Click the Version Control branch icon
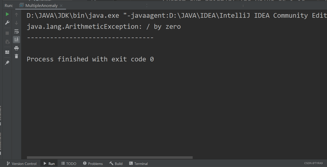 [8, 163]
